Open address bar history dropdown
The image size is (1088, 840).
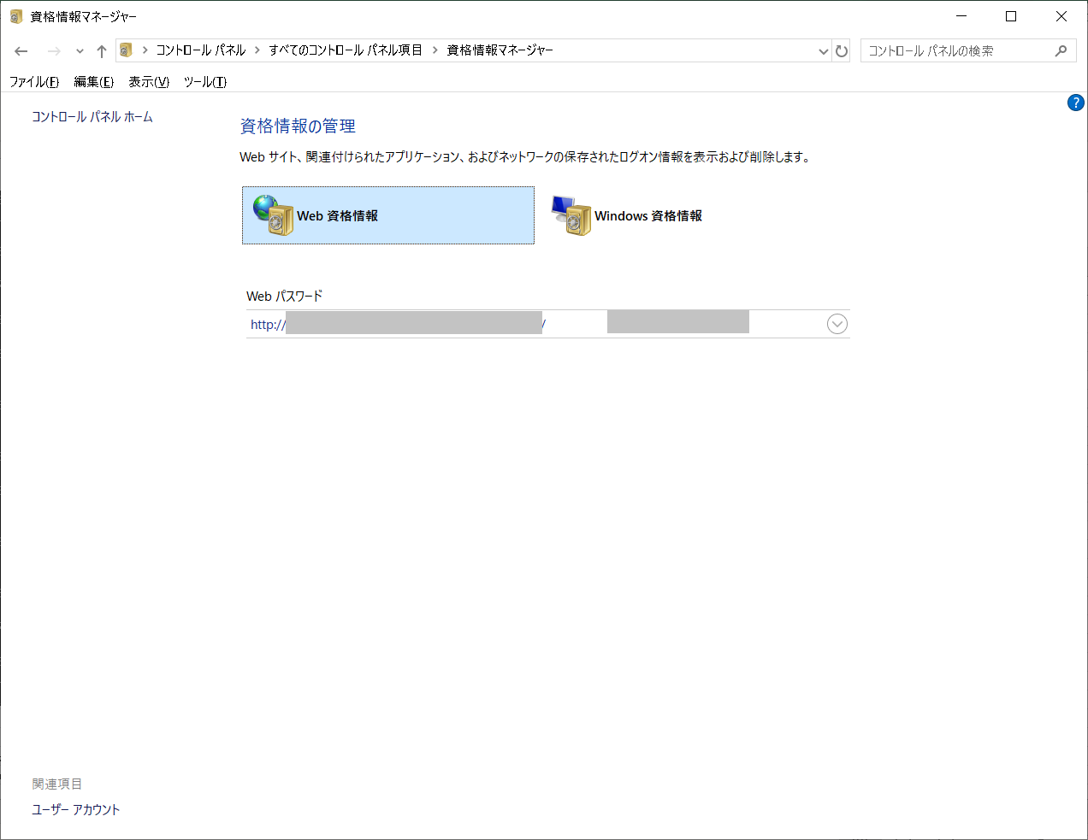[x=823, y=51]
